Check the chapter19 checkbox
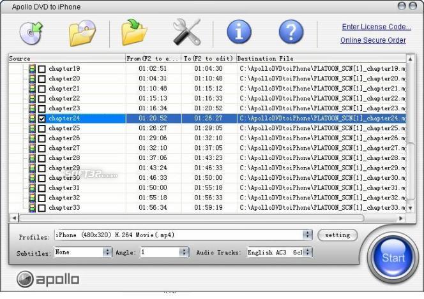Image resolution: width=424 pixels, height=299 pixels. click(42, 69)
